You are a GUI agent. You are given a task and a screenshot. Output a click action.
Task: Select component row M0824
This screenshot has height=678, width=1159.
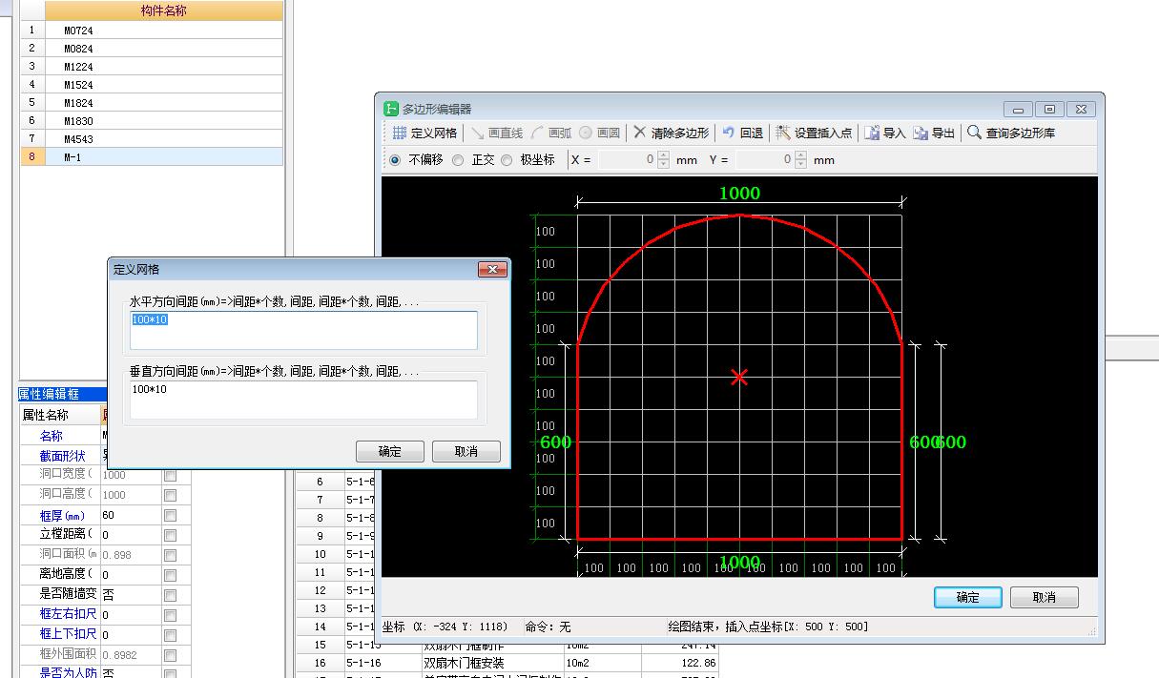pos(153,49)
